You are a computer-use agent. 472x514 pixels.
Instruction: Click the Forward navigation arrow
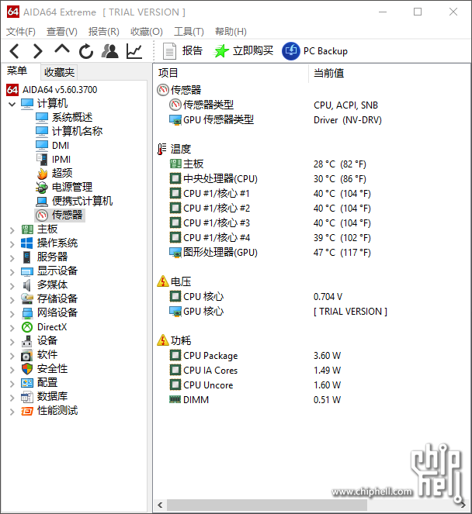pyautogui.click(x=38, y=51)
